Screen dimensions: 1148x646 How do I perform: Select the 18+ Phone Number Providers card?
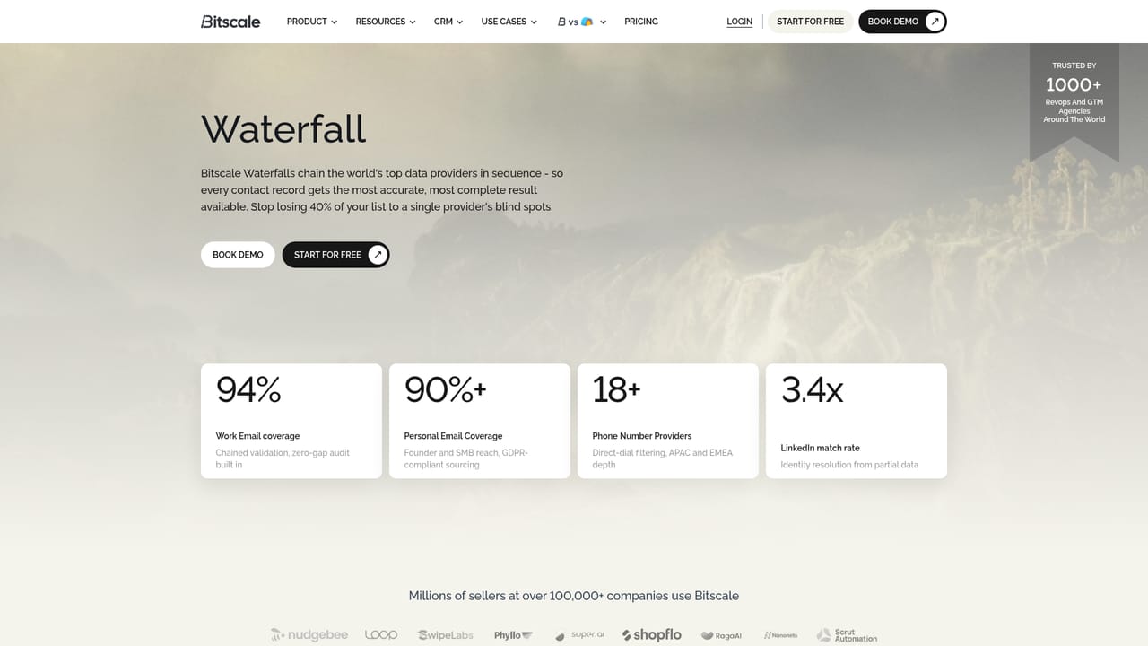point(668,421)
